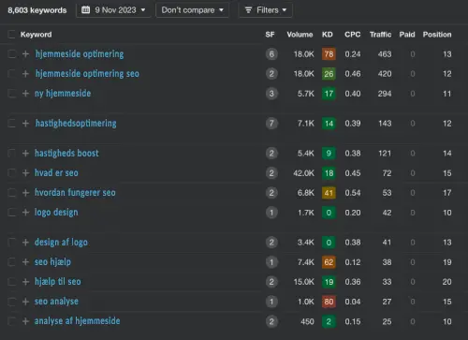Click plus icon next to logo design
The height and width of the screenshot is (340, 468).
tap(25, 213)
